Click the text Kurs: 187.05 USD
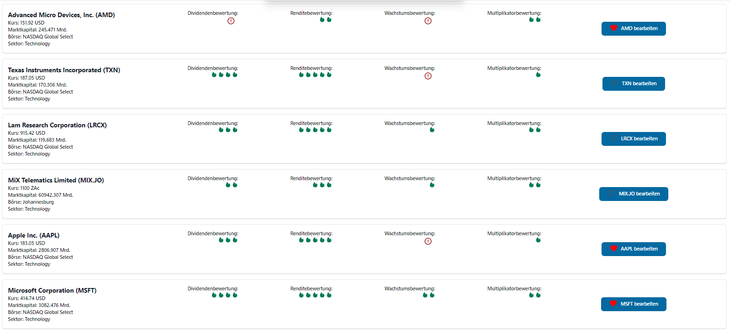 (x=26, y=78)
